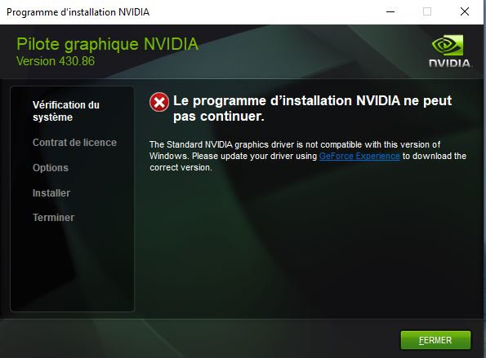486x358 pixels.
Task: Click the disabled maximize window button
Action: pyautogui.click(x=427, y=11)
